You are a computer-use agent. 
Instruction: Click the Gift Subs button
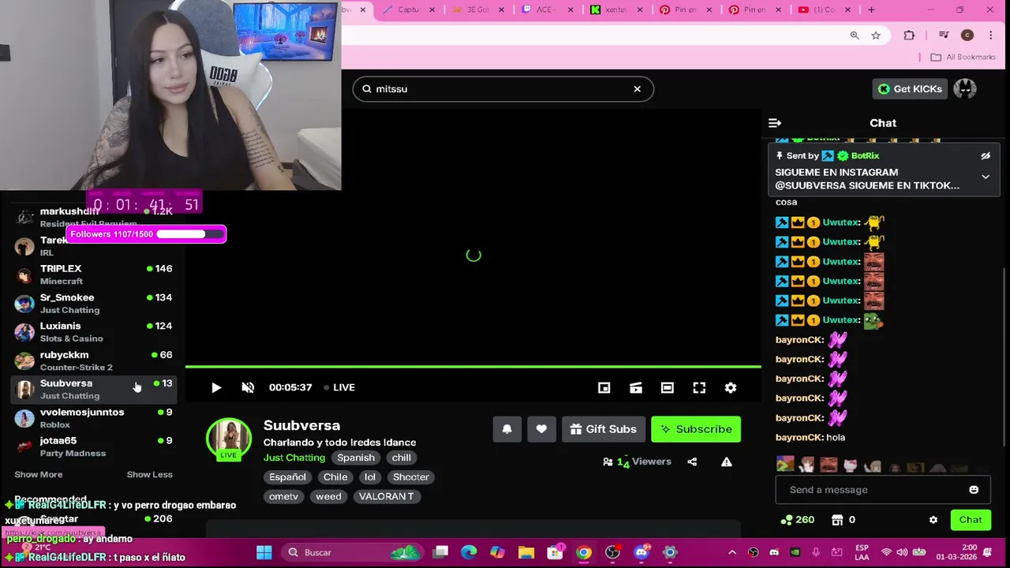pyautogui.click(x=604, y=429)
